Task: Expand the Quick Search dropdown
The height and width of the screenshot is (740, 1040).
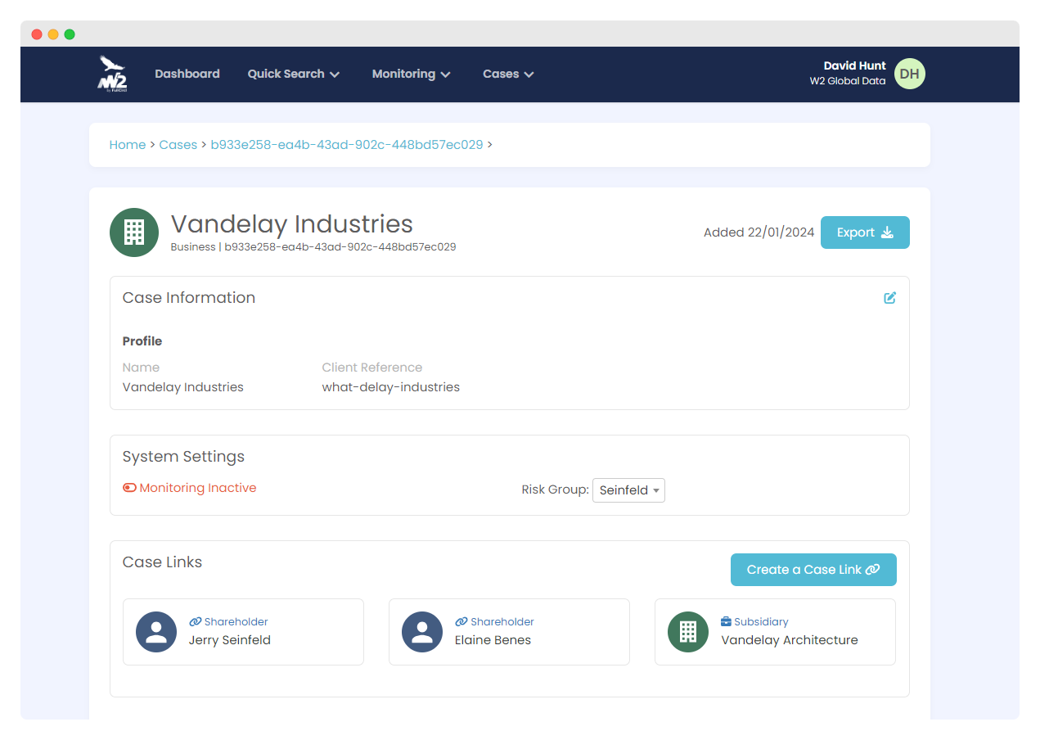Action: point(294,74)
